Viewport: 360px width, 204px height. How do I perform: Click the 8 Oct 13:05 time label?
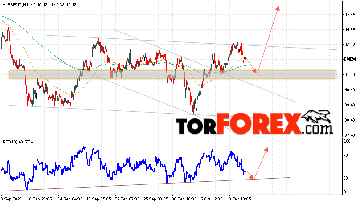(x=240, y=199)
